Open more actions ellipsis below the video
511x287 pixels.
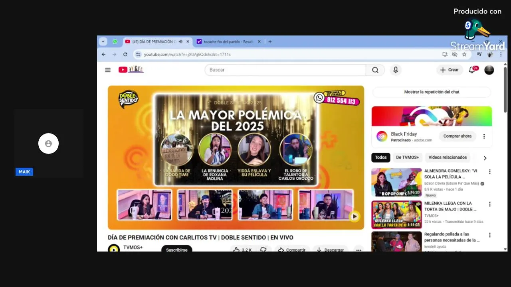coord(358,250)
